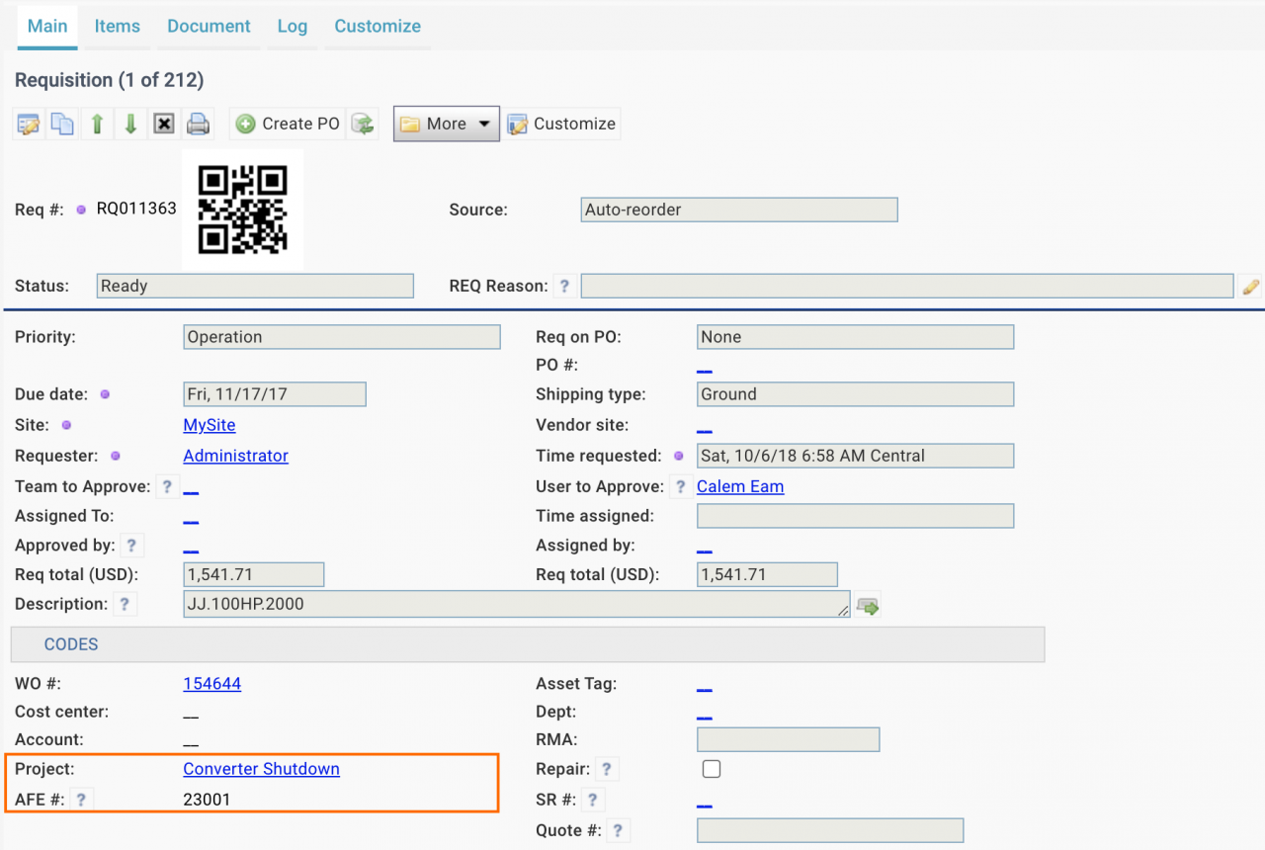The width and height of the screenshot is (1265, 850).
Task: Open help for AFE #
Action: tap(81, 799)
